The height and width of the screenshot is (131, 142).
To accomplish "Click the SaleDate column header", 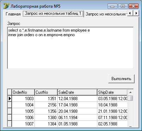I will [x=77, y=92].
